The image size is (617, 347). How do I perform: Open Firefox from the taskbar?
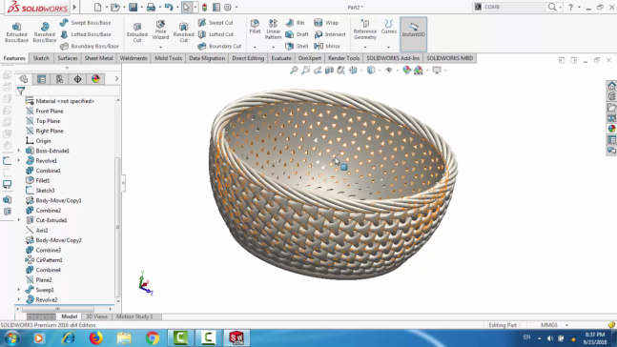95,338
